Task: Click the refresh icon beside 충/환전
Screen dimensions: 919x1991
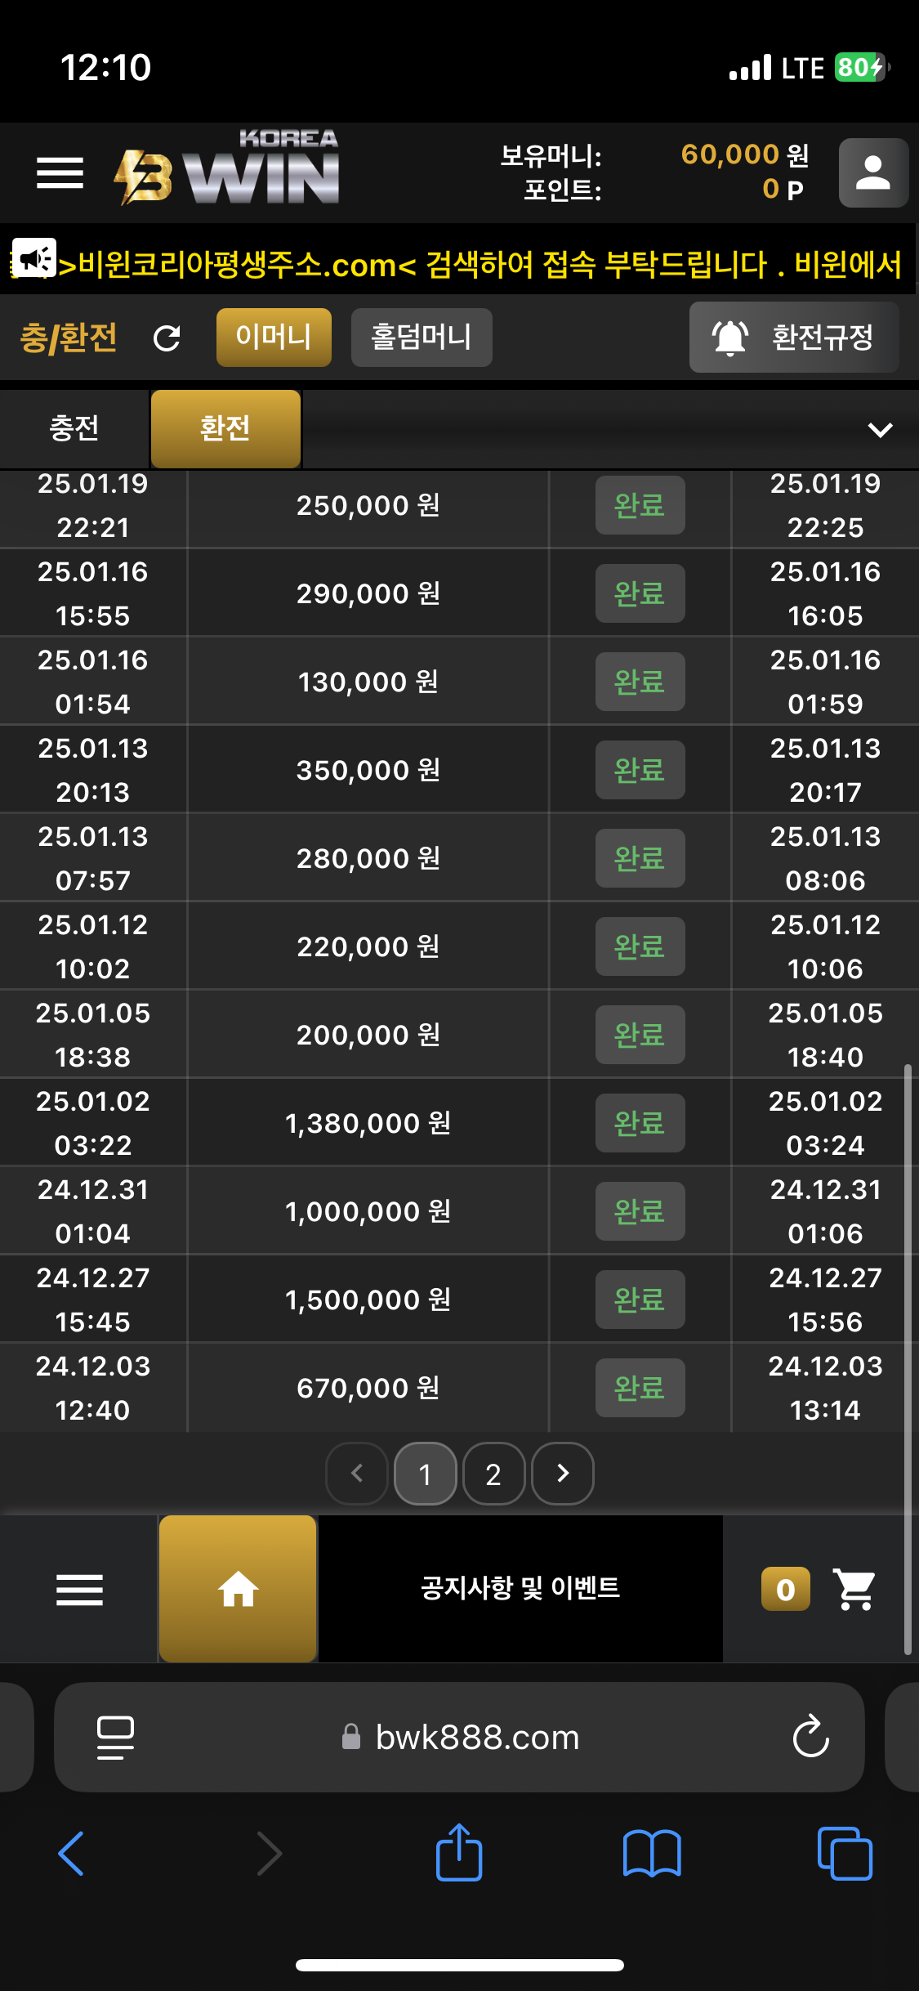Action: pyautogui.click(x=167, y=338)
